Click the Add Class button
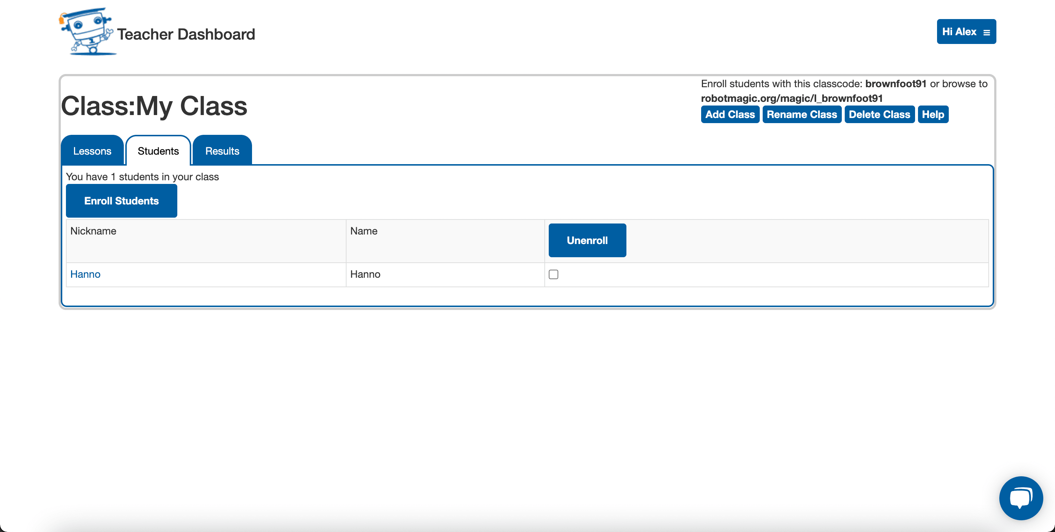Viewport: 1055px width, 532px height. [730, 114]
